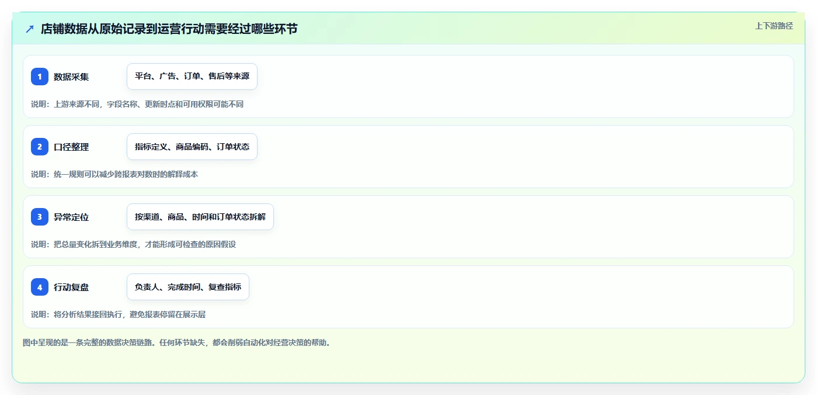The width and height of the screenshot is (817, 395).
Task: Click the 口径整理 step title
Action: (x=71, y=147)
